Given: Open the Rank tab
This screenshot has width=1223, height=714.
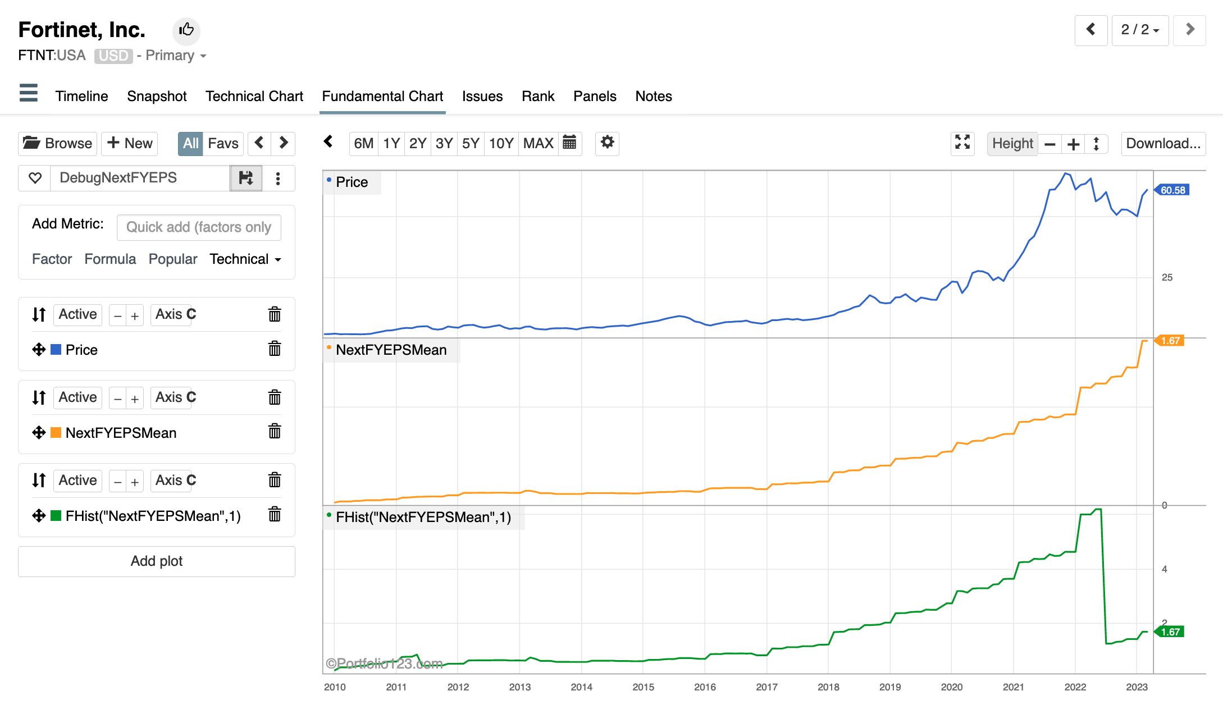Looking at the screenshot, I should pyautogui.click(x=538, y=96).
